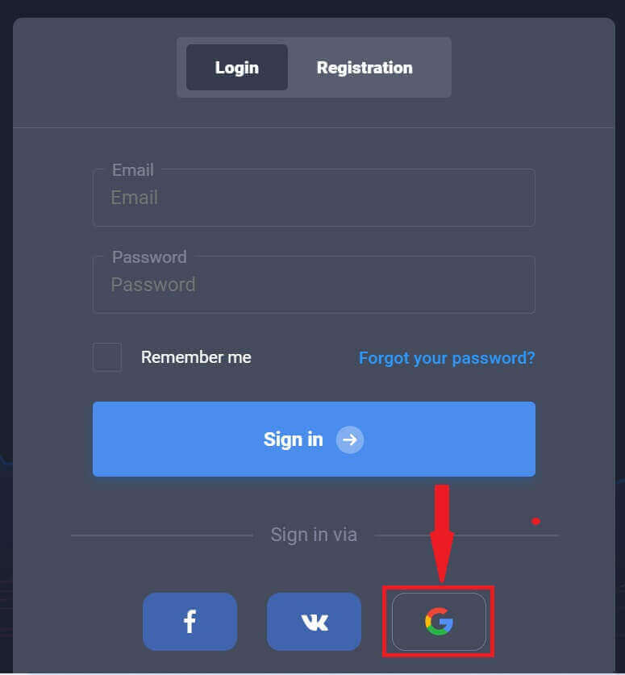Click the circled arrow inside Sign in
This screenshot has width=625, height=675.
[x=349, y=440]
